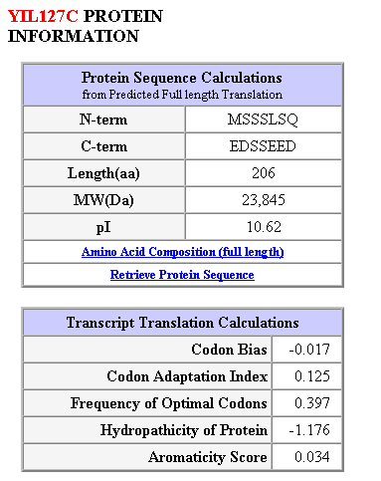
Task: Click Retrieve Protein Sequence link
Action: pos(182,275)
